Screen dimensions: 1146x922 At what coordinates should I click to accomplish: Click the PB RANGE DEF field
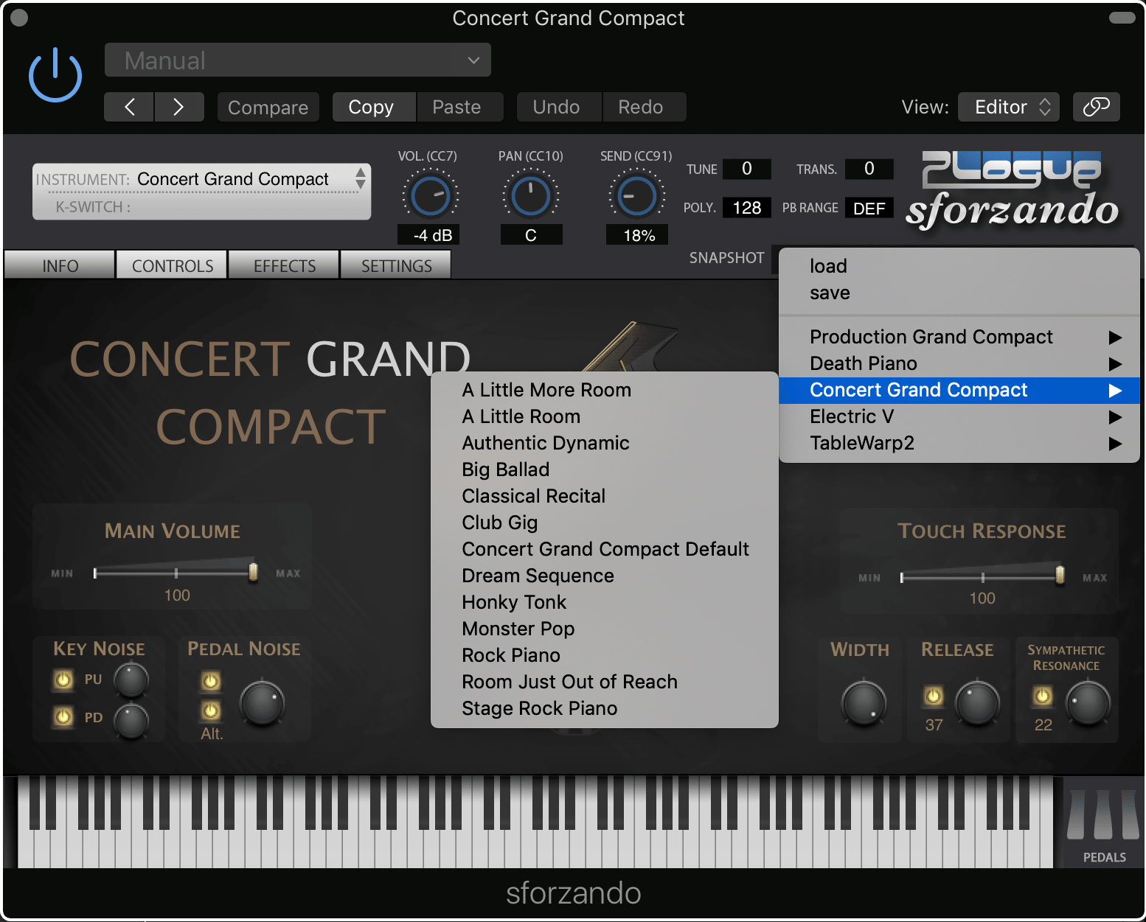coord(869,208)
